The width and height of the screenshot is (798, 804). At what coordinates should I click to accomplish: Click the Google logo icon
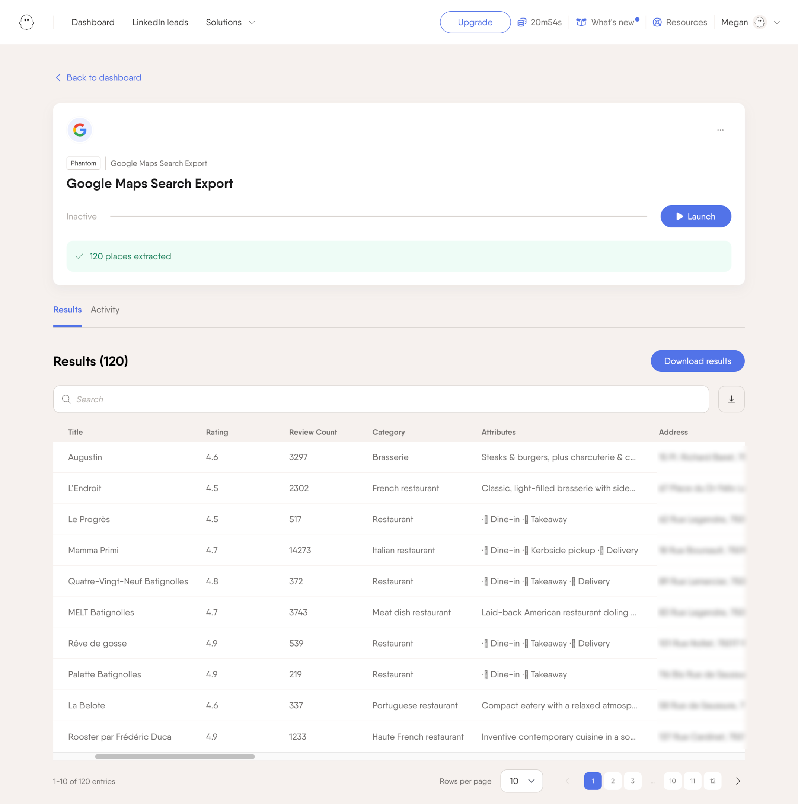80,130
